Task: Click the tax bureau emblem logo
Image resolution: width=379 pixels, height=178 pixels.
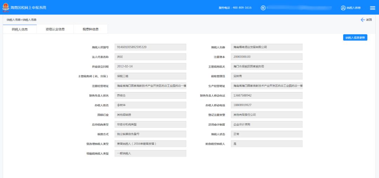Action: tap(6, 7)
